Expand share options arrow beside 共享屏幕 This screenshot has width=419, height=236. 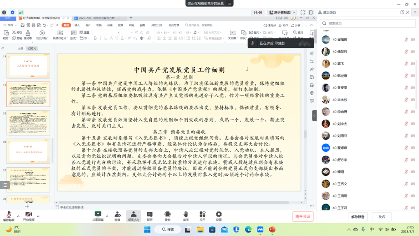pos(107,216)
